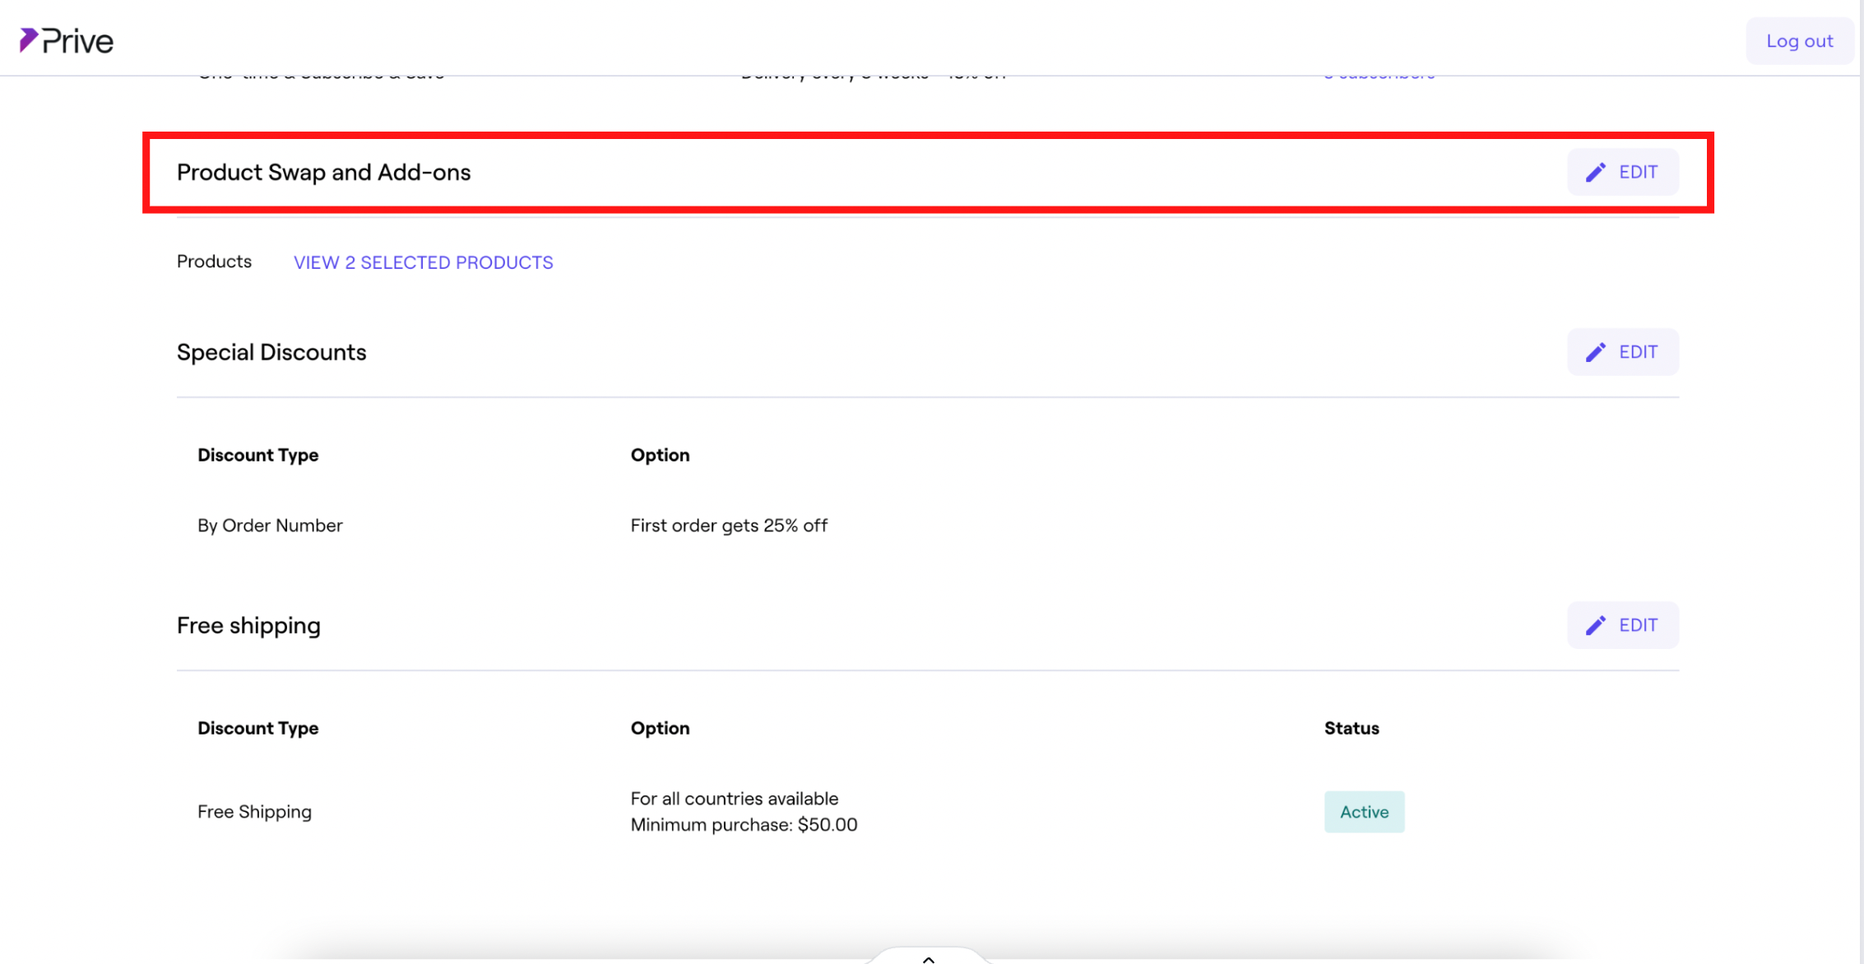Click the Prive logo icon

[x=29, y=39]
